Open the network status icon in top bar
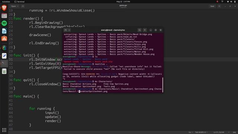 click(x=228, y=1)
